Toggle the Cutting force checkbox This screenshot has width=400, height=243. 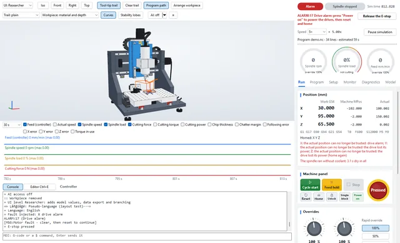[x=129, y=125]
